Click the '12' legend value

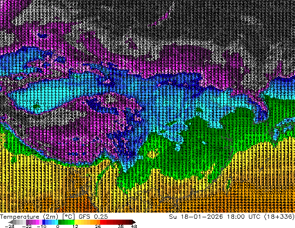pos(75,226)
